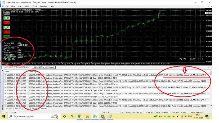Open Telegram from the taskbar

click(103, 116)
